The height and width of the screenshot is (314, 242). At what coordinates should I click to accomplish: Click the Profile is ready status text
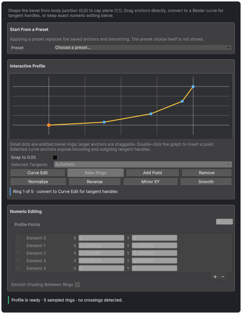67,300
